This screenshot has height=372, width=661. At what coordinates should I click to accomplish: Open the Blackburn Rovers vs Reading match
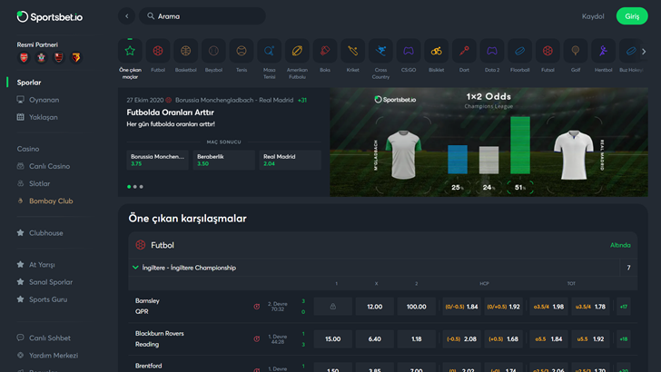pyautogui.click(x=160, y=338)
